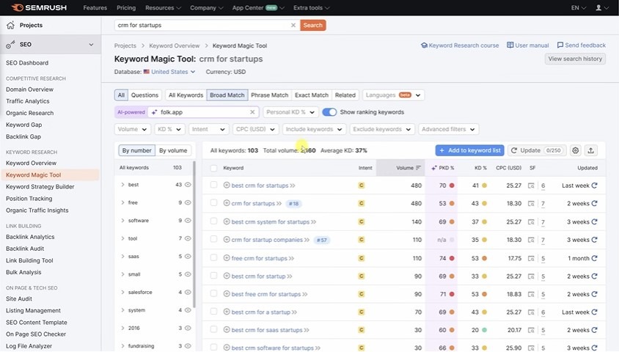The width and height of the screenshot is (619, 352).
Task: Click Add to keyword list button
Action: [470, 150]
